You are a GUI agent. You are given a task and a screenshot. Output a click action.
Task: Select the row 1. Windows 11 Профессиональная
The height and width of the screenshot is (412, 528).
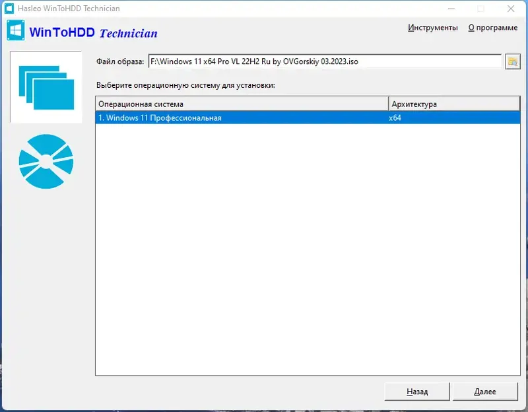click(308, 118)
